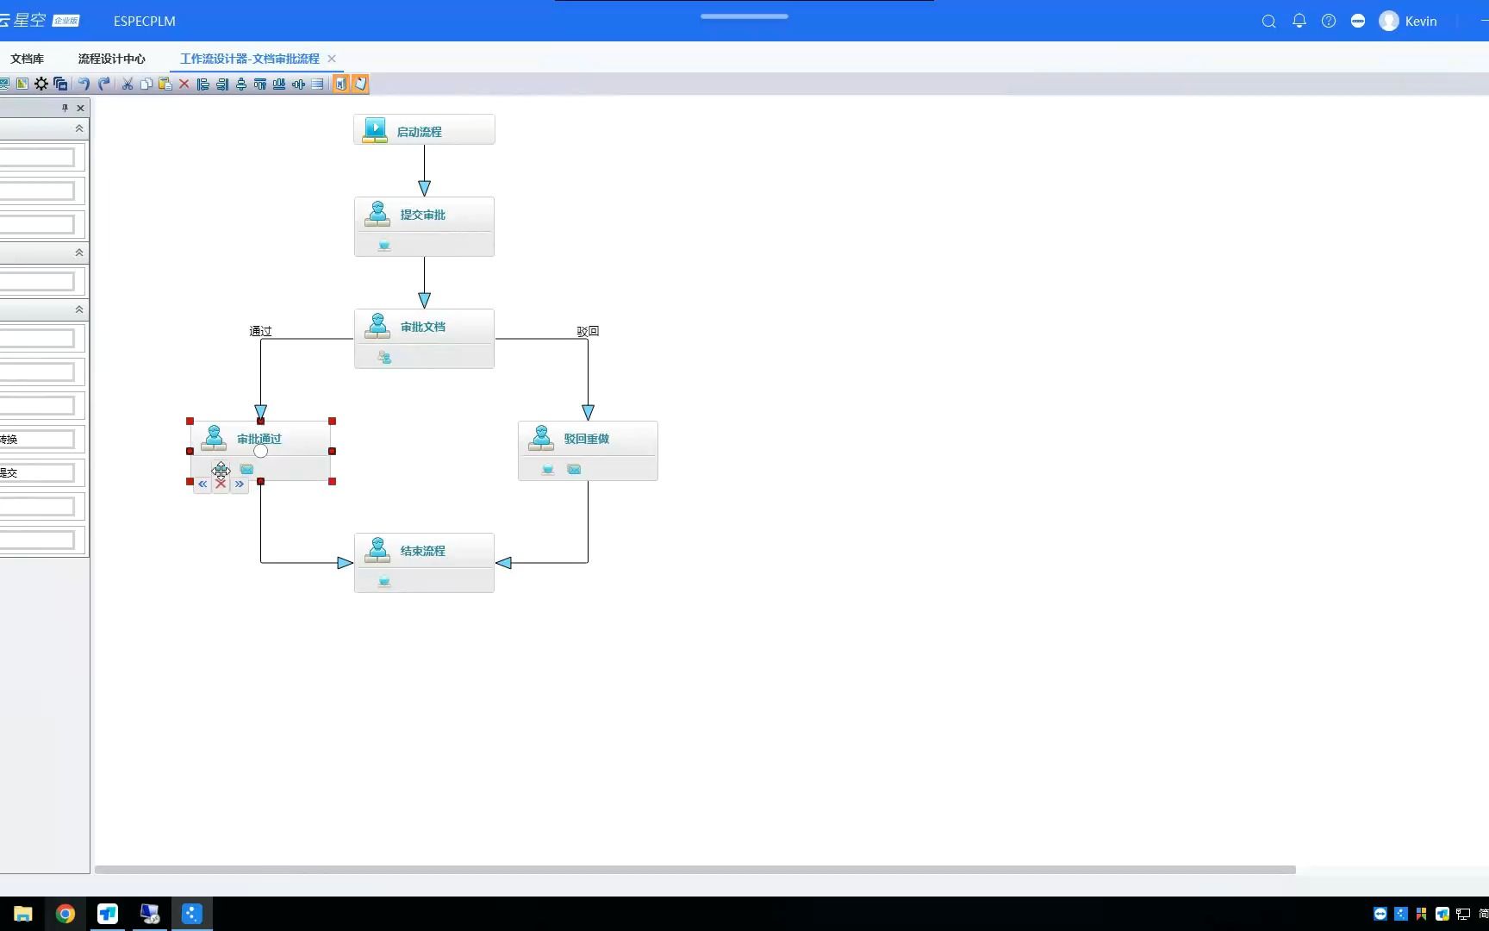Viewport: 1489px width, 931px height.
Task: Click ESPECPLM header label
Action: click(x=145, y=21)
